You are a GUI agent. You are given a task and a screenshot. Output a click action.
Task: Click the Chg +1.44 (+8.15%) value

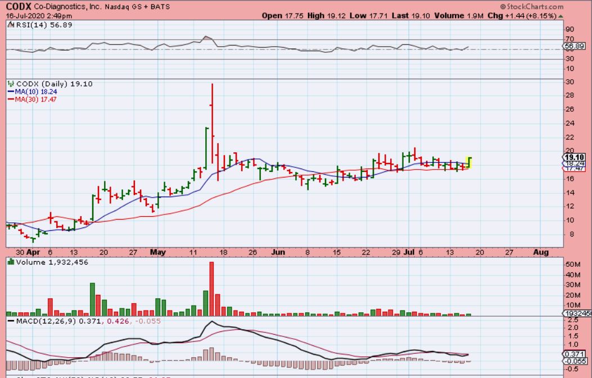click(x=522, y=16)
